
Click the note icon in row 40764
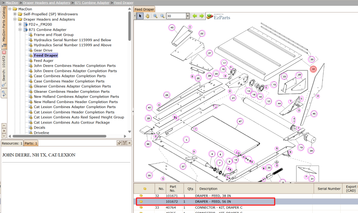click(x=141, y=207)
